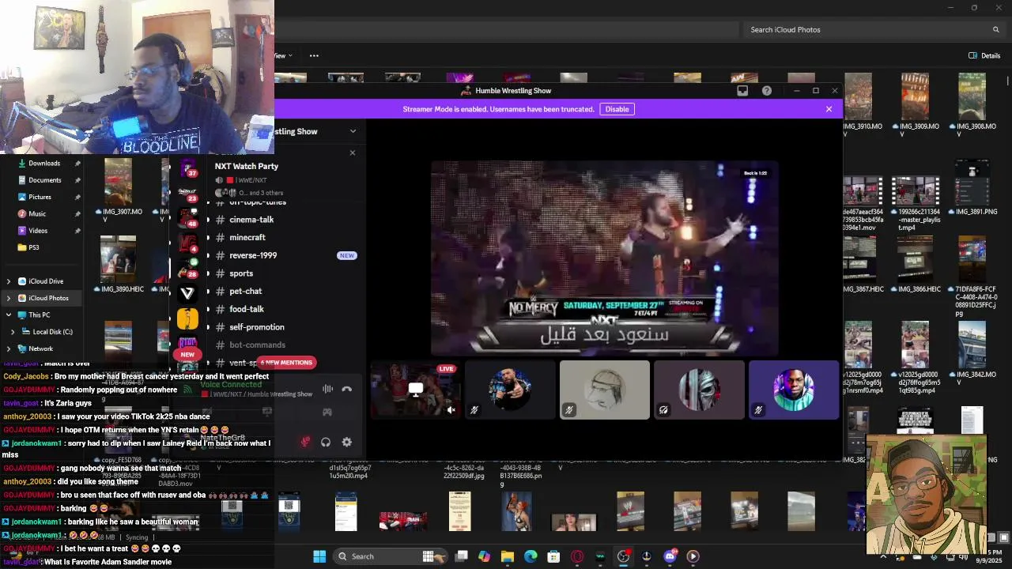Open the See more ellipsis menu
Screen dimensions: 1012x569
pyautogui.click(x=314, y=55)
